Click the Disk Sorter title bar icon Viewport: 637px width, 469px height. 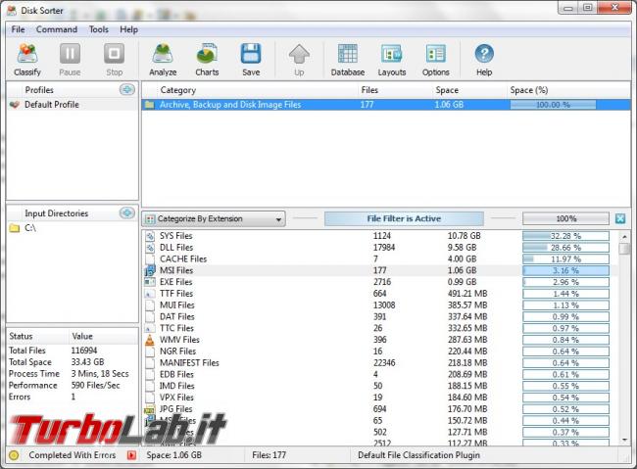[x=12, y=11]
